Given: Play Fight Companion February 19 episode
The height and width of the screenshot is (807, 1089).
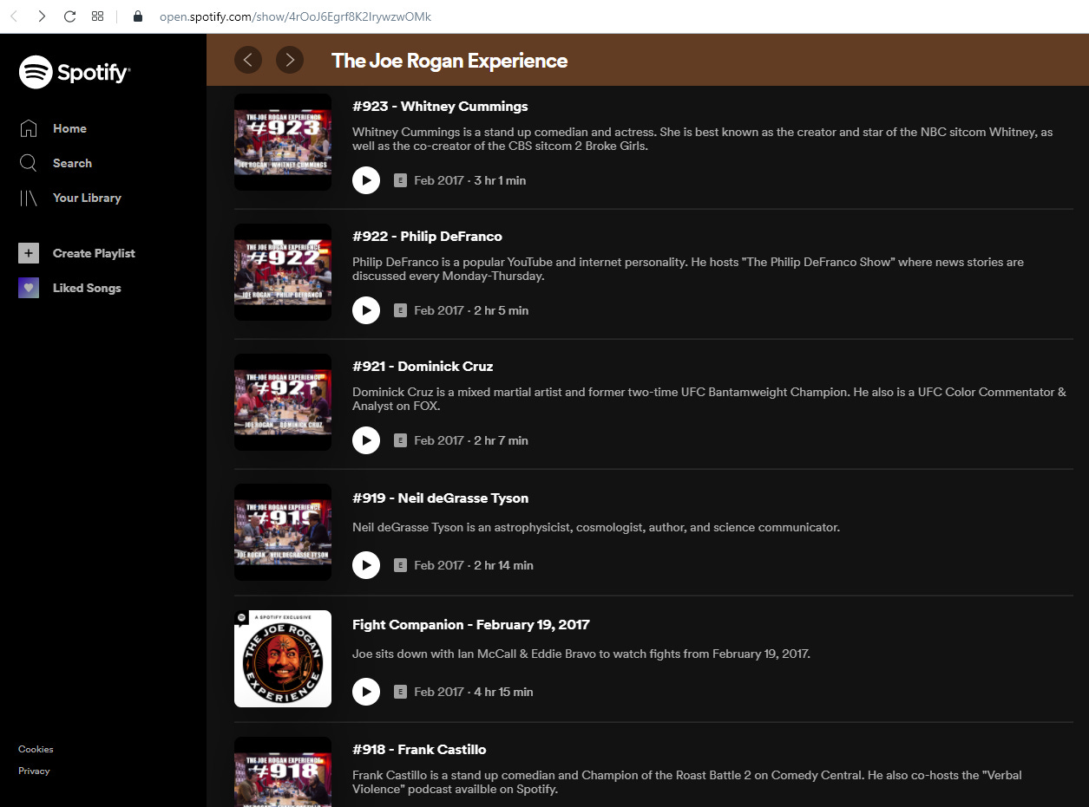Looking at the screenshot, I should coord(366,692).
